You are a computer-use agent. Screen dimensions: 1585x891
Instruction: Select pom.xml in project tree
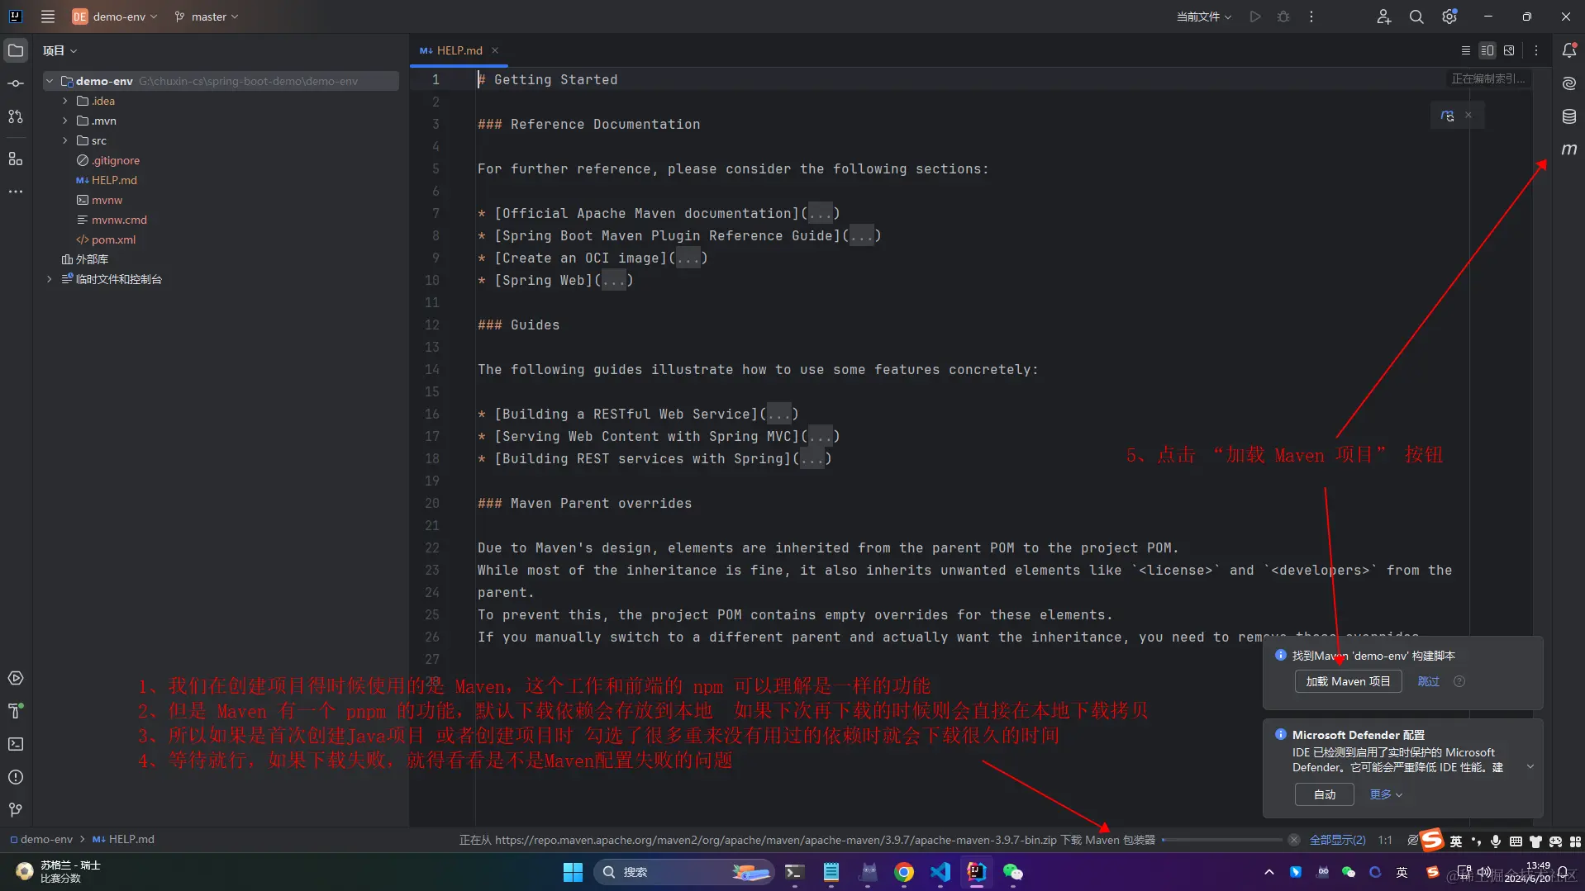106,239
